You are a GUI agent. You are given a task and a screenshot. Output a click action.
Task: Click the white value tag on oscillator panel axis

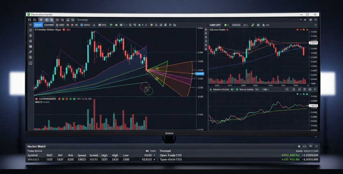point(313,106)
